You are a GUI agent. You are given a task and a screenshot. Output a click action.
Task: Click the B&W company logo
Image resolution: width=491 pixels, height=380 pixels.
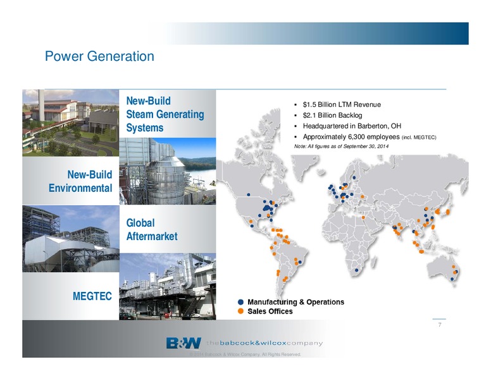coord(184,343)
